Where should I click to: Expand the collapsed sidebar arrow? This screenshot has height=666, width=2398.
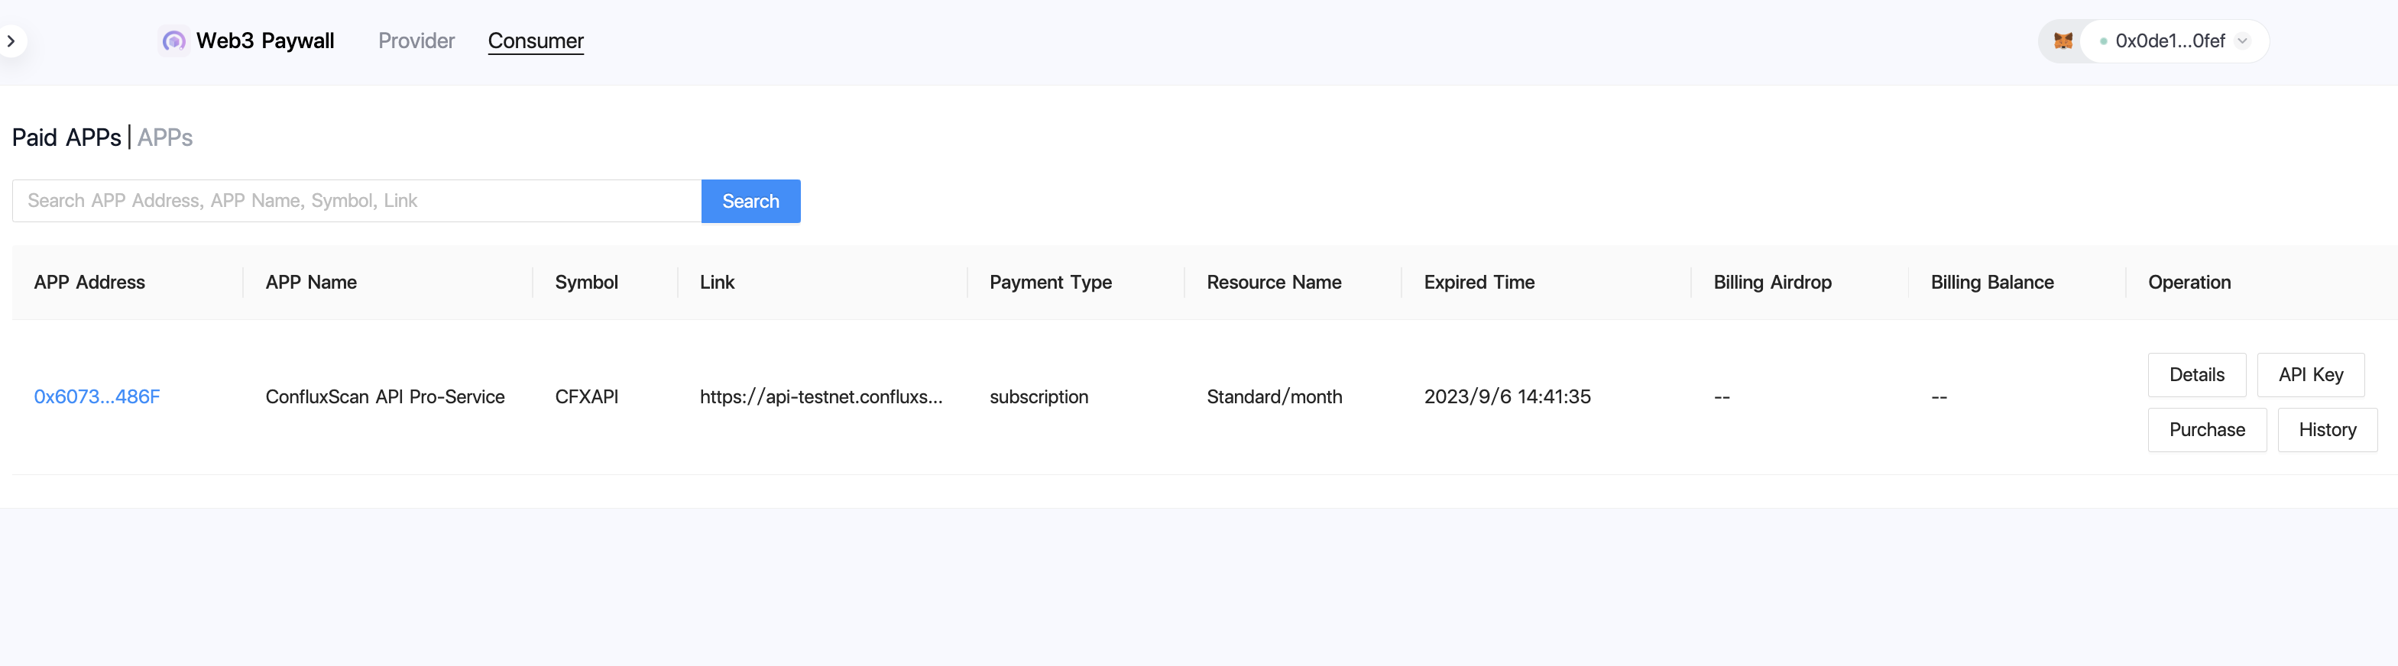(11, 41)
